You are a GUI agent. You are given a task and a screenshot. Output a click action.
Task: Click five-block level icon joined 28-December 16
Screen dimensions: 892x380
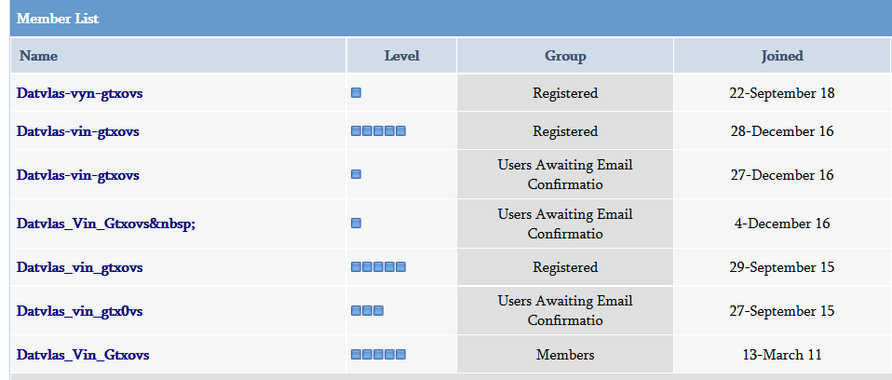point(378,130)
